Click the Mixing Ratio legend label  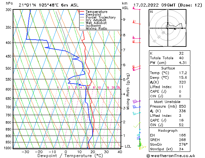click(x=96, y=28)
